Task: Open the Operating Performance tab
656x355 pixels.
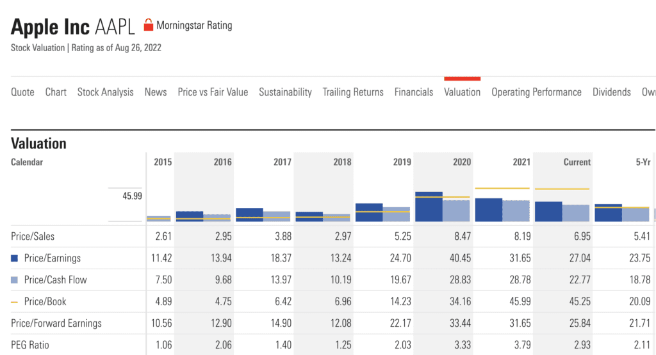Action: tap(536, 92)
